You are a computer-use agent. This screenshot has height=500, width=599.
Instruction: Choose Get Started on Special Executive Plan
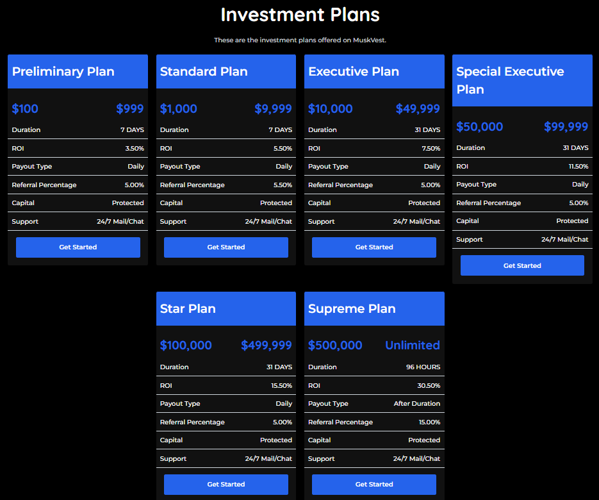click(x=522, y=265)
